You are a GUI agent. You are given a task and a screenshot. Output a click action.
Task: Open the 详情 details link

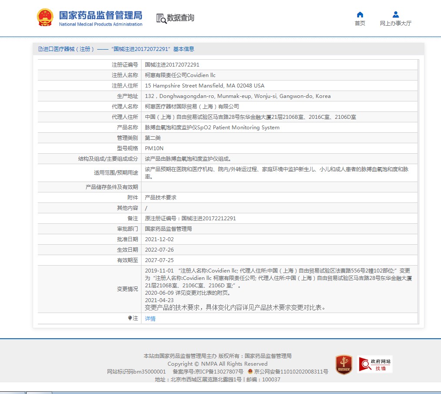coord(150,319)
